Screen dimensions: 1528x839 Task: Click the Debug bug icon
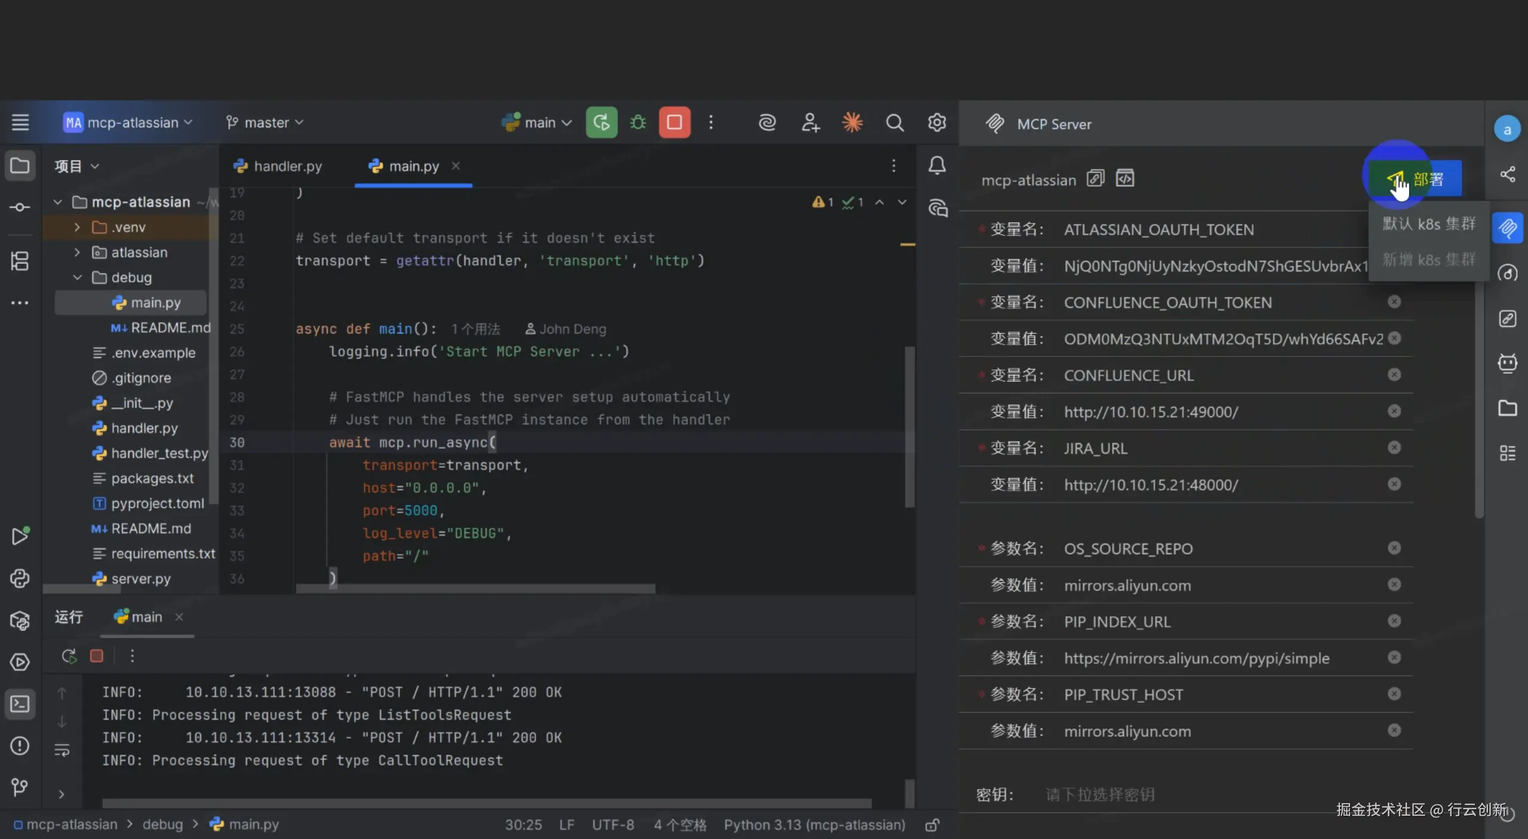pyautogui.click(x=638, y=122)
